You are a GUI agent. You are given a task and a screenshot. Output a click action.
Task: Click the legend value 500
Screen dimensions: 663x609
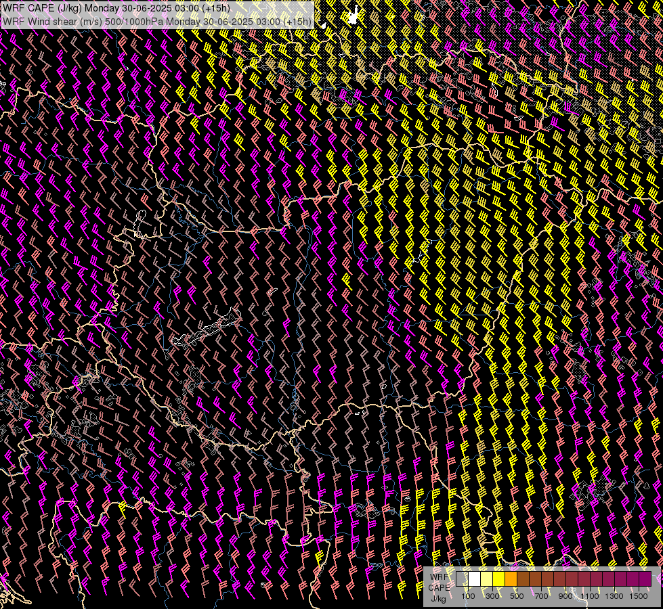tap(517, 596)
